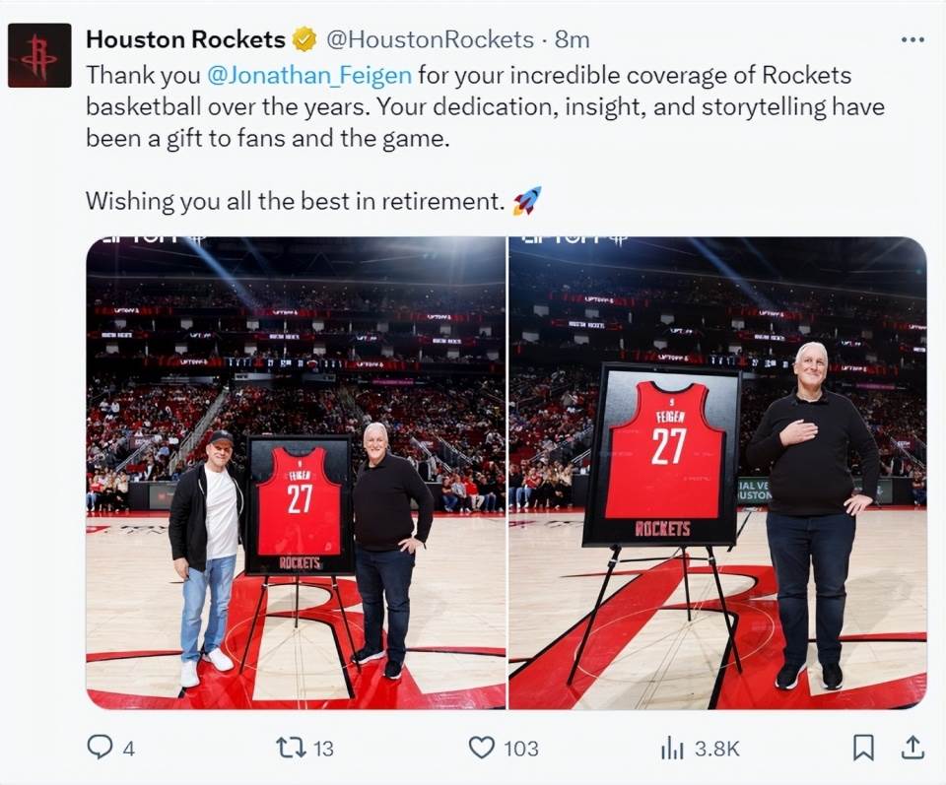Click the 3.8K views count
The image size is (946, 785).
click(716, 749)
